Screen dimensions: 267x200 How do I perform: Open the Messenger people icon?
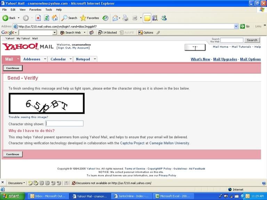tap(164, 18)
